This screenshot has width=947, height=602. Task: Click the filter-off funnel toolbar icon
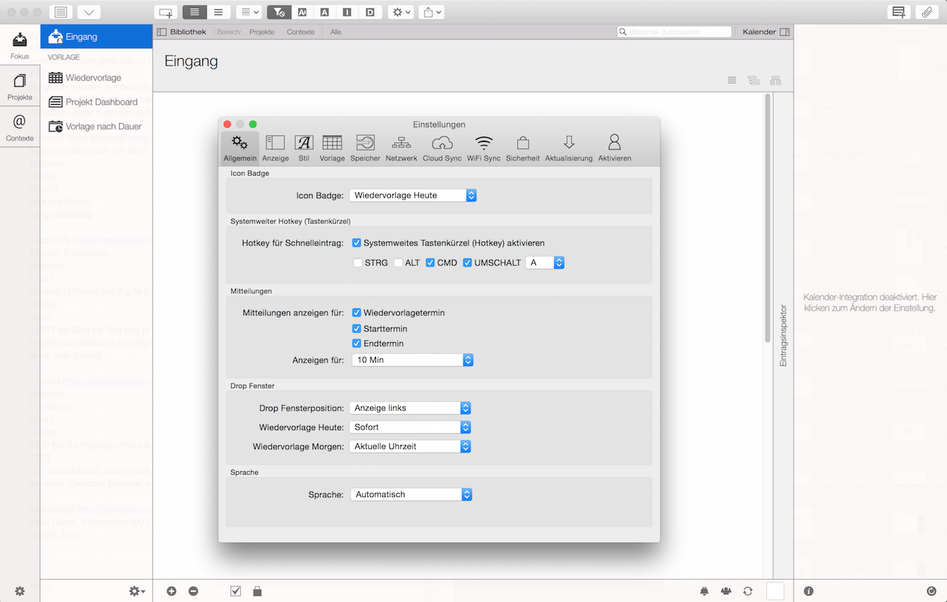[279, 12]
